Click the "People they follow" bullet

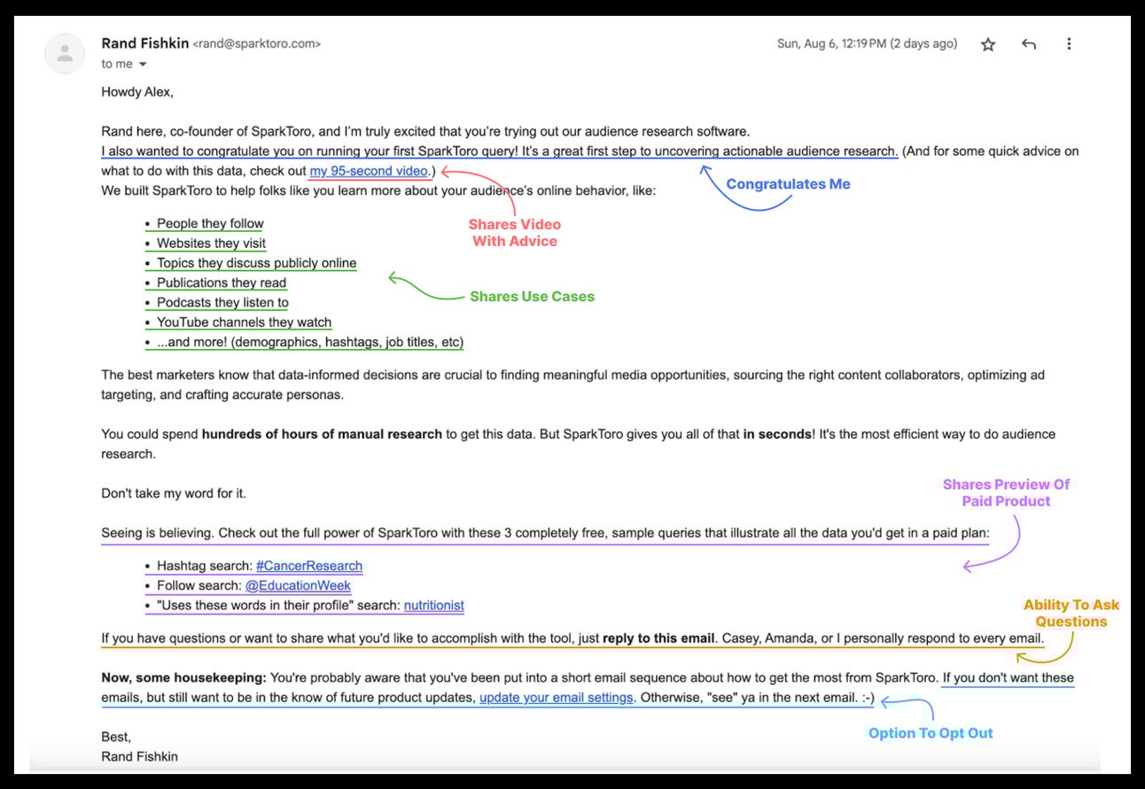(210, 223)
